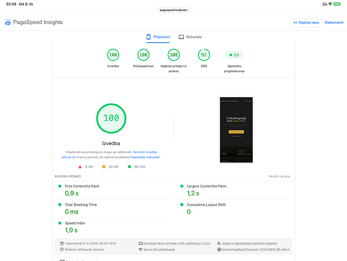Tap the headphones icon in status bar
This screenshot has width=347, height=261.
pos(325,4)
